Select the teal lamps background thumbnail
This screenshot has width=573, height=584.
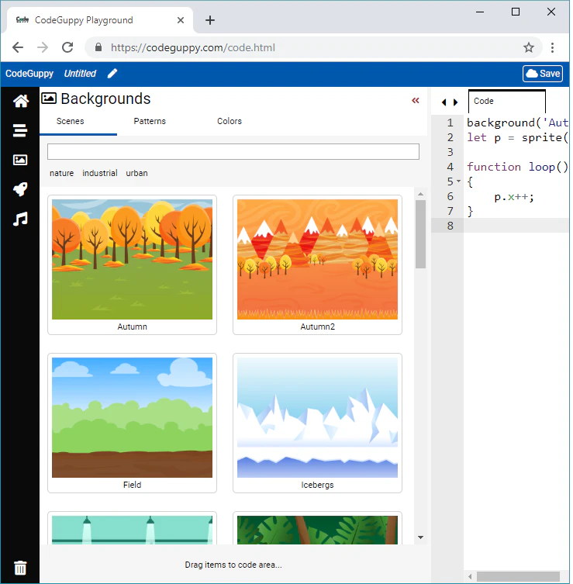click(132, 530)
